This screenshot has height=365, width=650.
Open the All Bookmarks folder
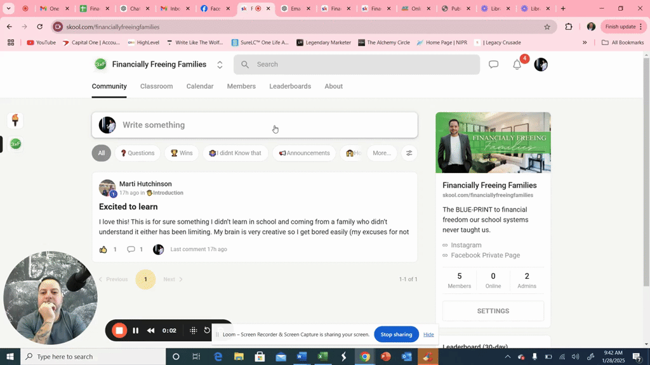623,42
